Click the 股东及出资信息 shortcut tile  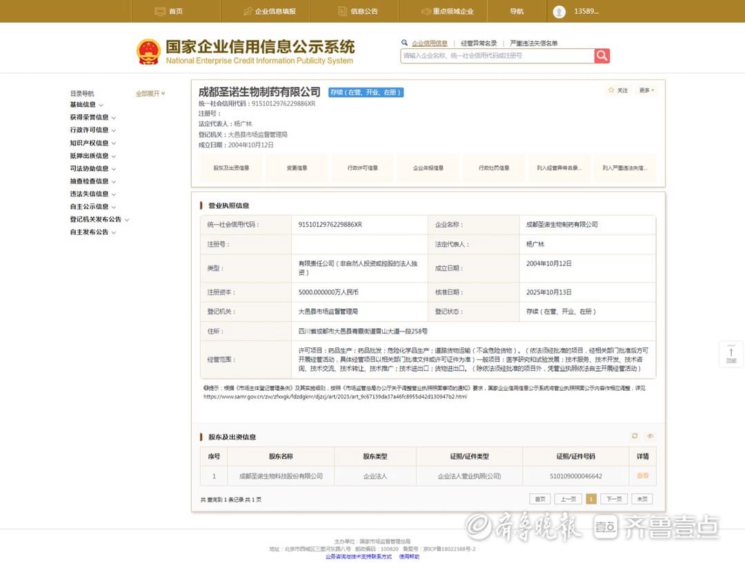pos(231,168)
